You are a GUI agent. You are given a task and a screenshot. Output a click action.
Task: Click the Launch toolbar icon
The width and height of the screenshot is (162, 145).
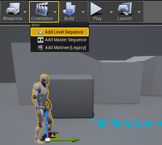point(125,9)
